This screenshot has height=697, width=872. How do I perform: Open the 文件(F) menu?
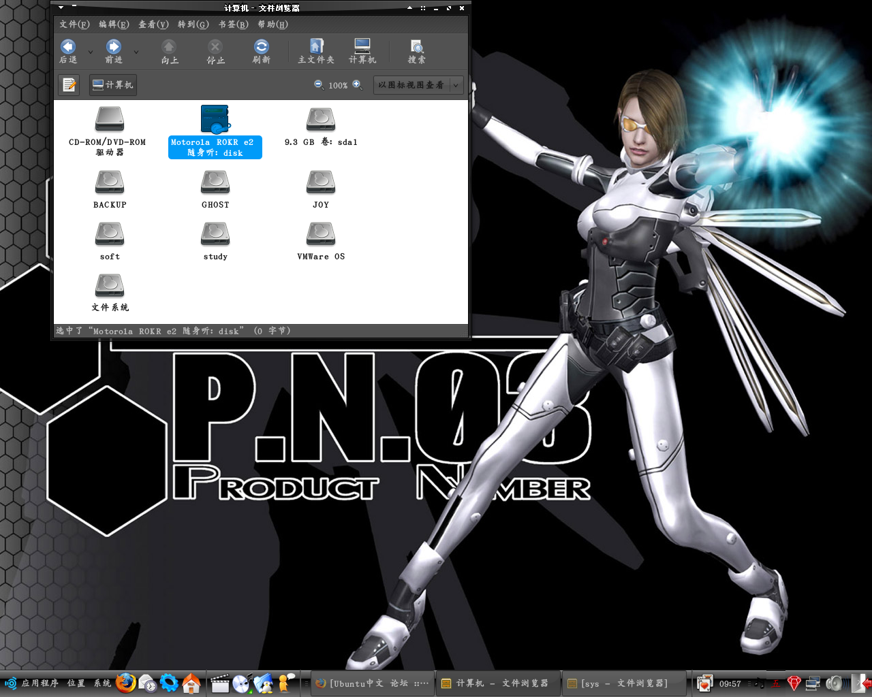pyautogui.click(x=74, y=25)
